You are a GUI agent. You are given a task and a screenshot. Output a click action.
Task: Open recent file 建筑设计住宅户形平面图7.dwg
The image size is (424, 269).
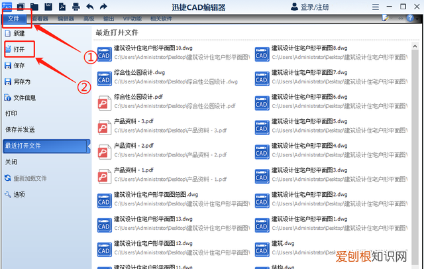click(x=331, y=77)
